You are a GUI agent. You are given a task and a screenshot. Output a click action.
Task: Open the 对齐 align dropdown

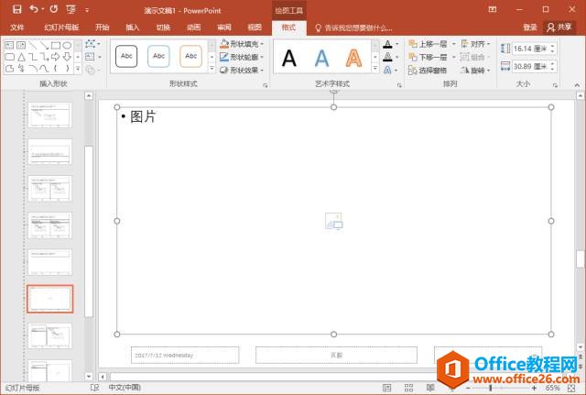point(475,44)
